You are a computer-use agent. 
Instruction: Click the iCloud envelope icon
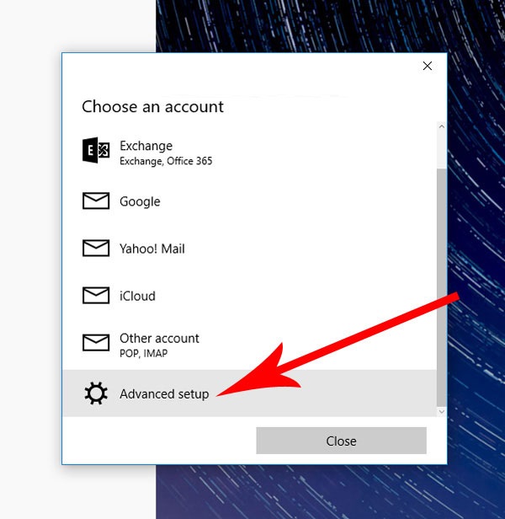point(96,295)
